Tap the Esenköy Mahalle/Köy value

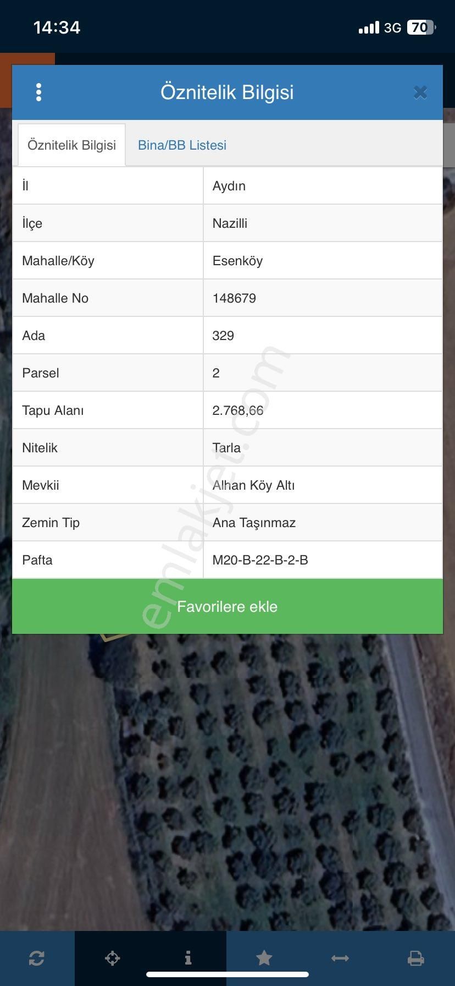coord(237,261)
